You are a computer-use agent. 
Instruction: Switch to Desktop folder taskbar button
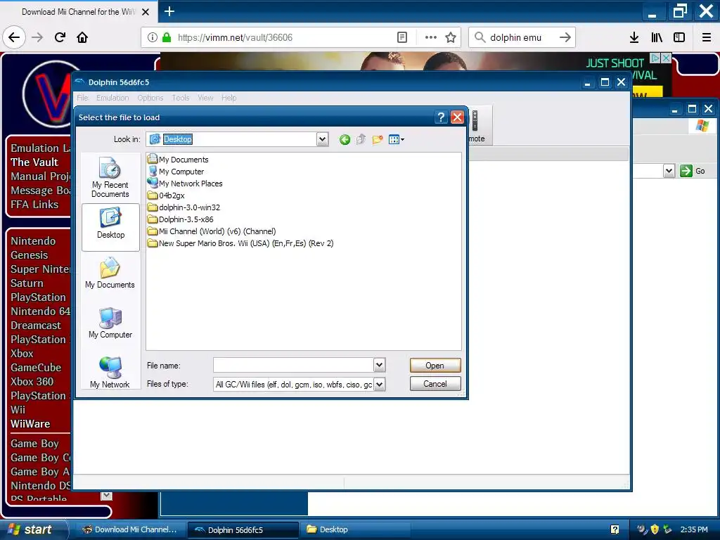pos(354,529)
